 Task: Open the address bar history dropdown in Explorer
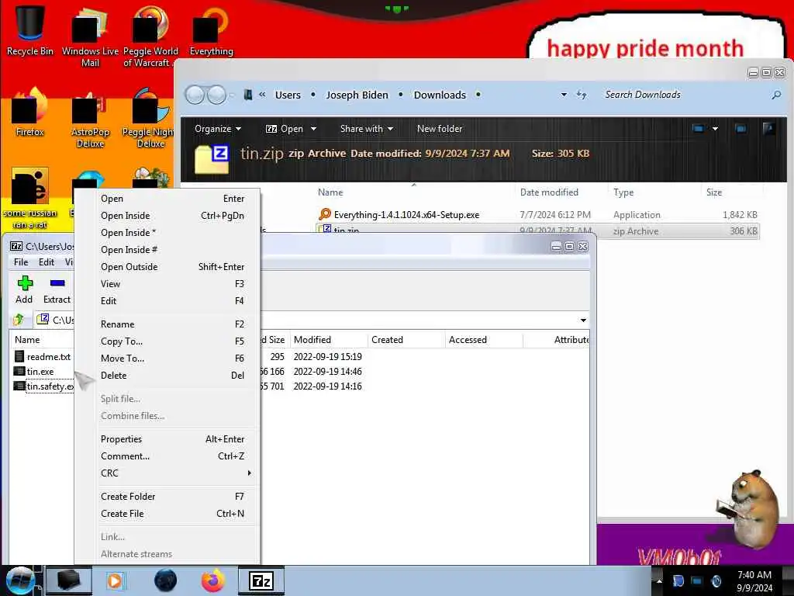click(564, 95)
